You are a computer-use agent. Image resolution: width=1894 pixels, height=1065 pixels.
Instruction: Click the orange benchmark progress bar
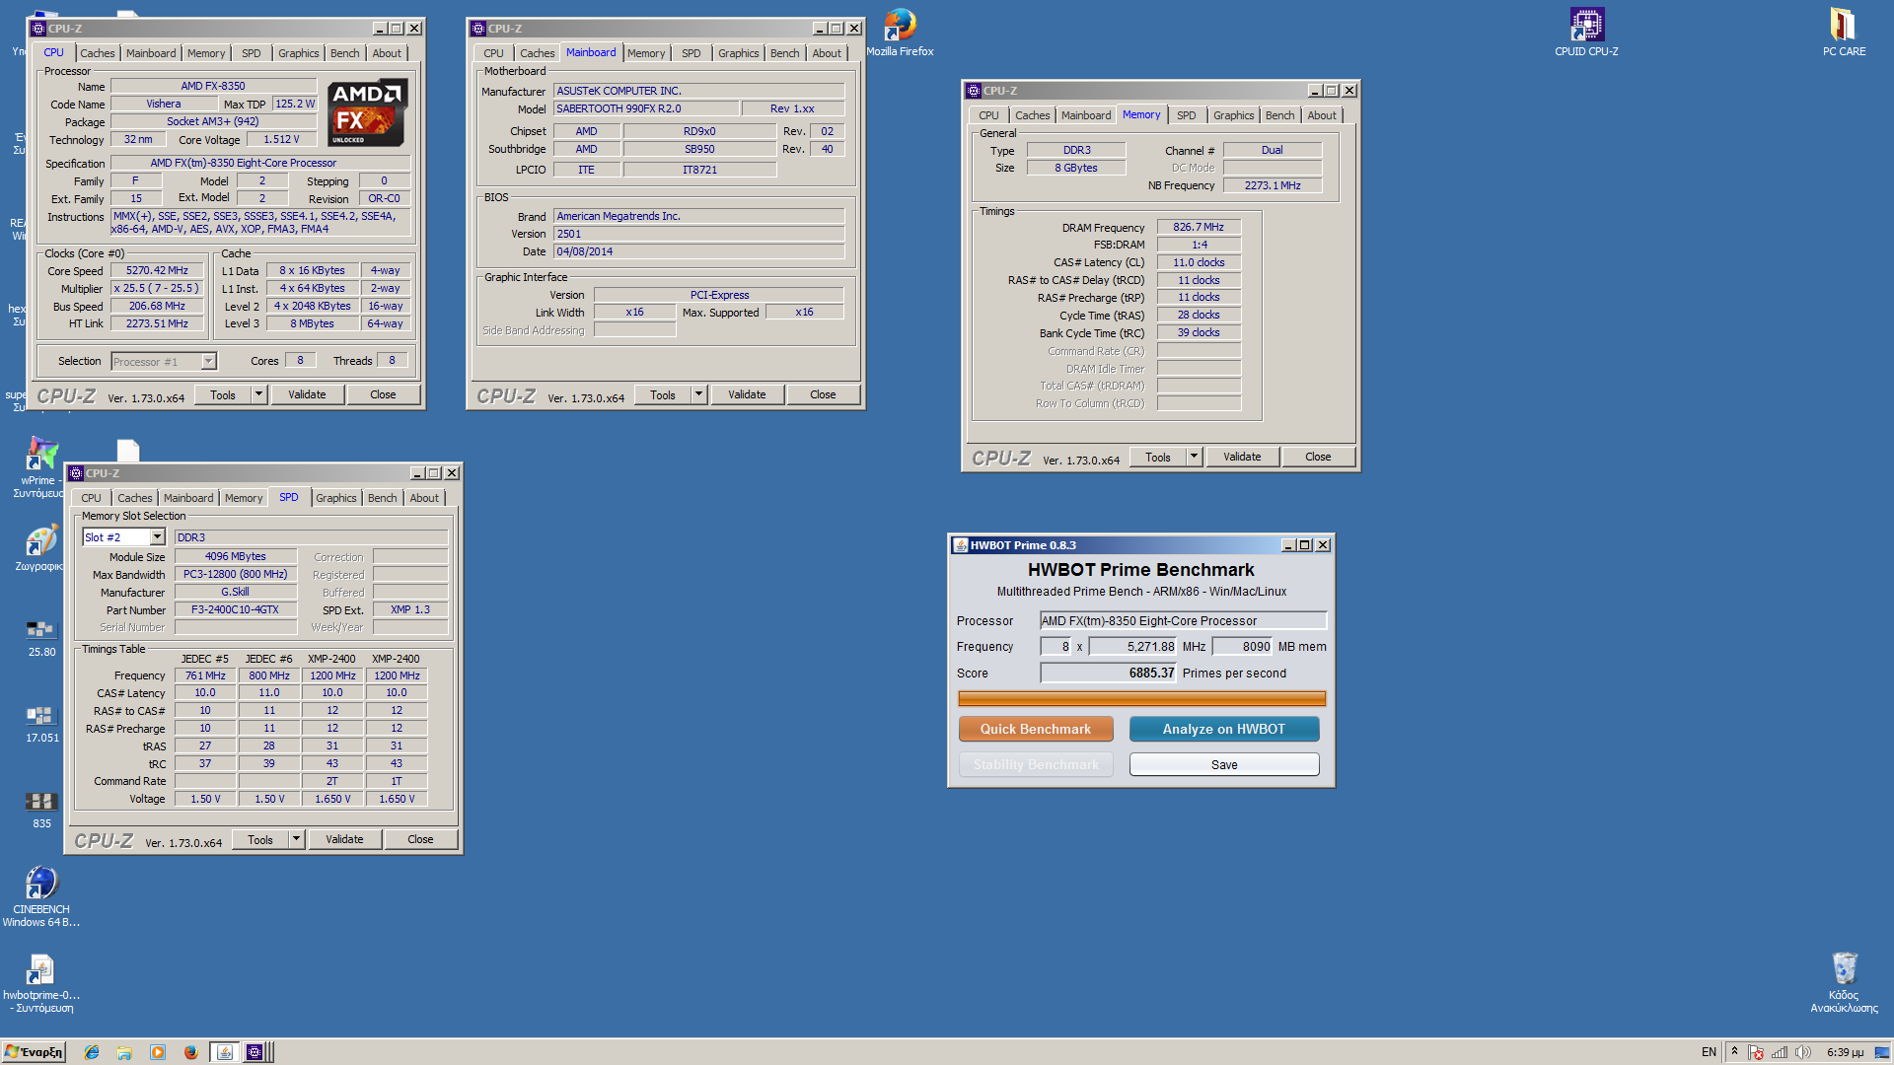tap(1141, 698)
